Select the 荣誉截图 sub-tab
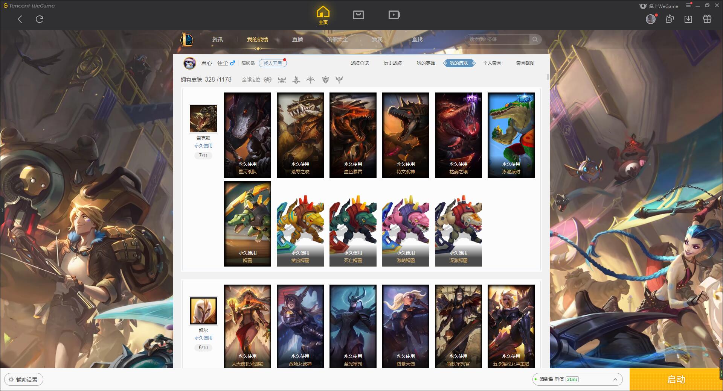The height and width of the screenshot is (391, 723). [x=525, y=63]
